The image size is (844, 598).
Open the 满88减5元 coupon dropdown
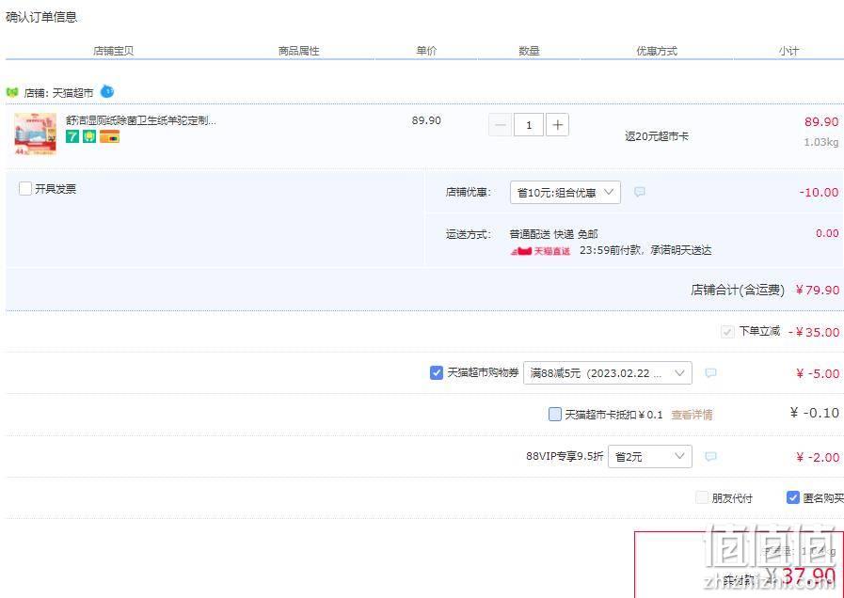click(x=608, y=372)
